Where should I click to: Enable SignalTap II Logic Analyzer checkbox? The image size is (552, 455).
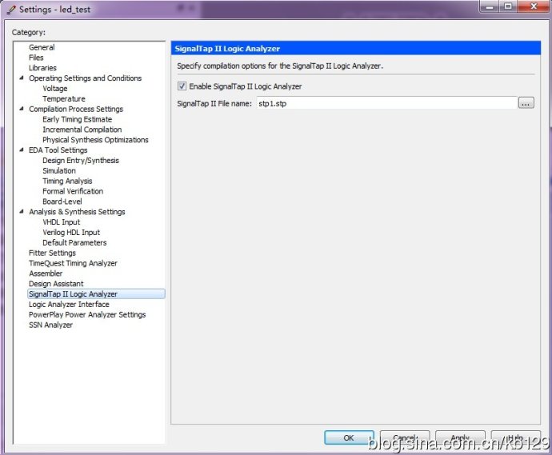click(182, 86)
